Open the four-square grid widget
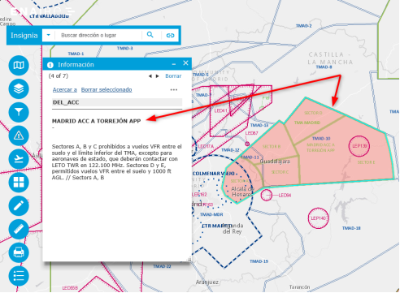Viewport: 400px width, 293px height. tap(19, 182)
